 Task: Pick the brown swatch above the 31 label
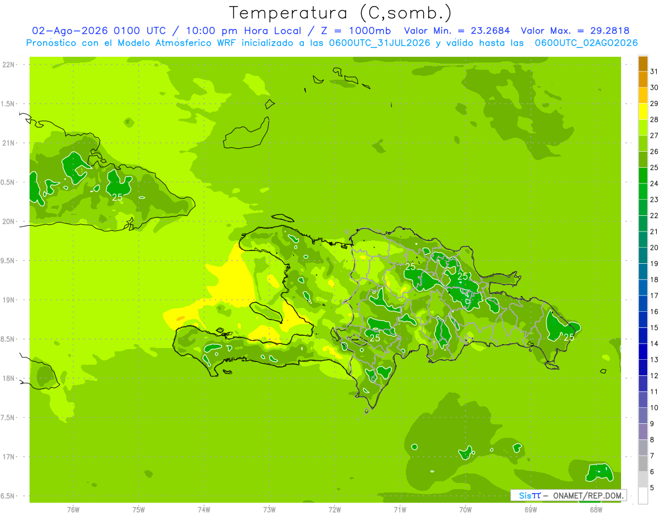point(643,64)
